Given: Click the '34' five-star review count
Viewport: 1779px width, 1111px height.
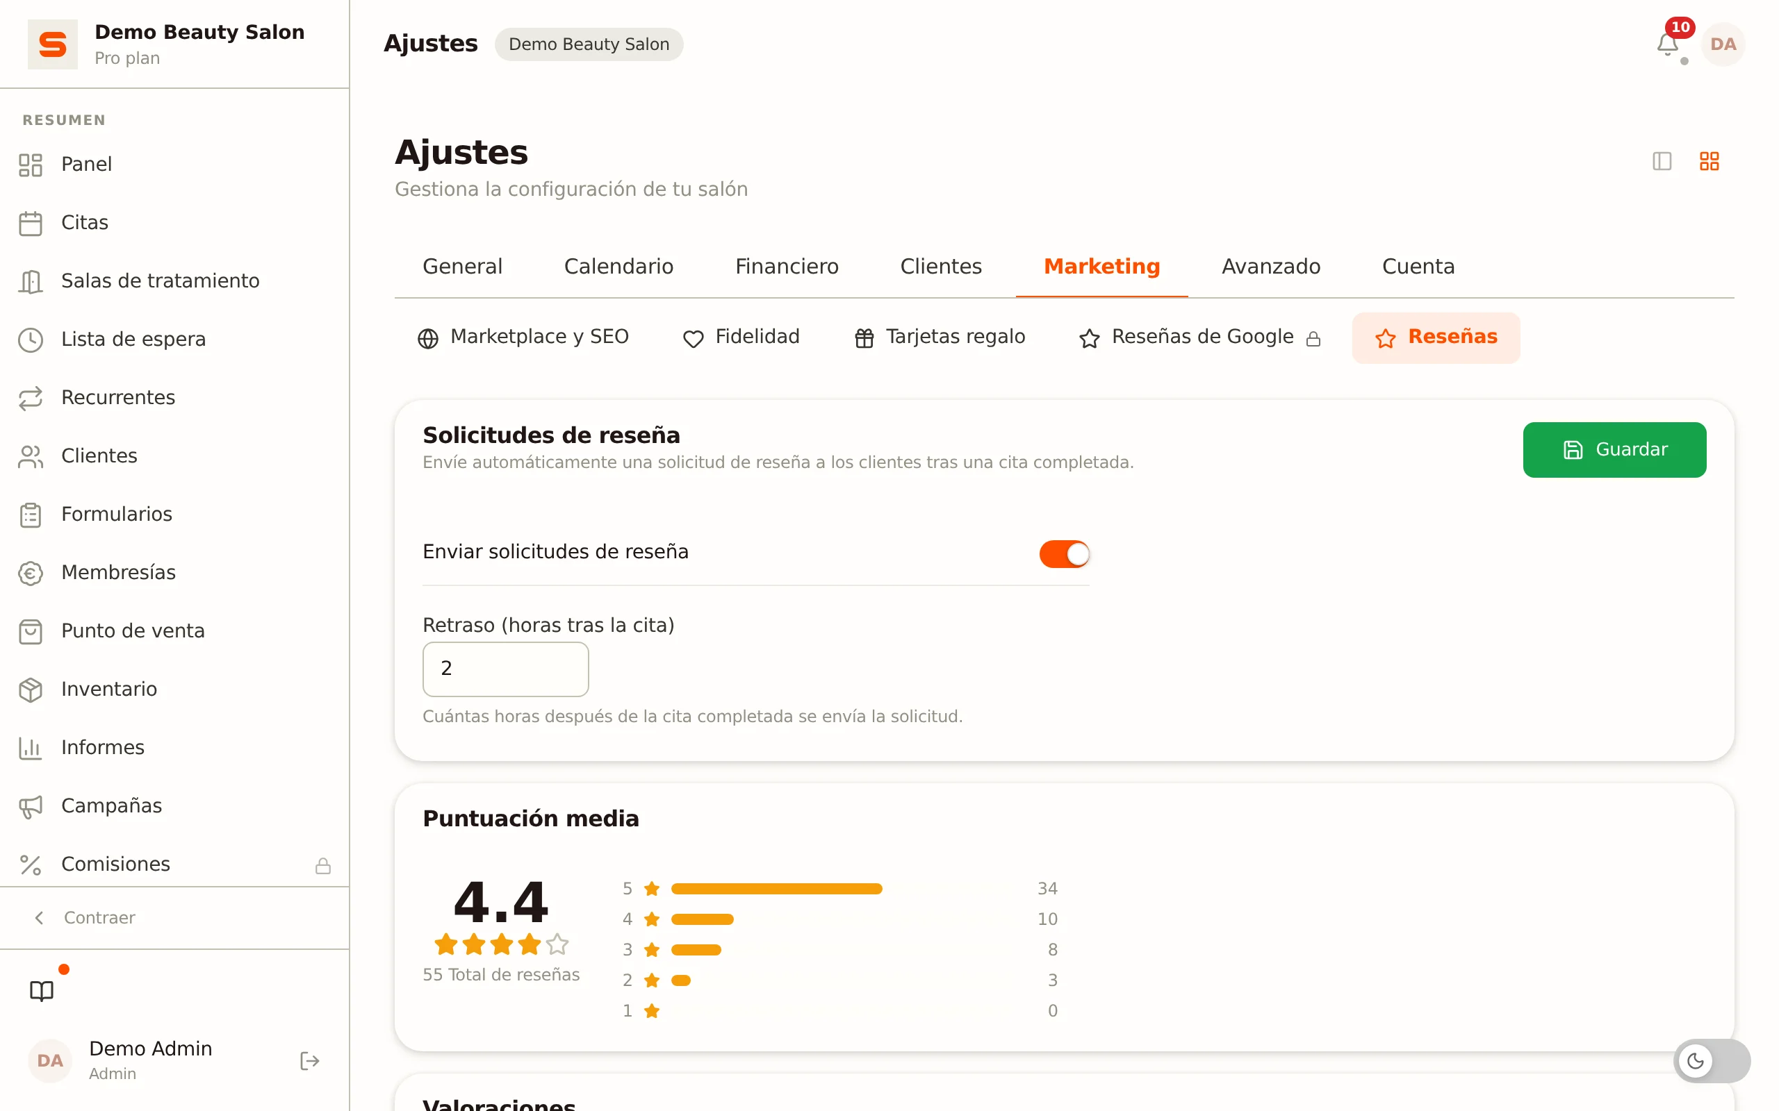Looking at the screenshot, I should pos(1047,888).
